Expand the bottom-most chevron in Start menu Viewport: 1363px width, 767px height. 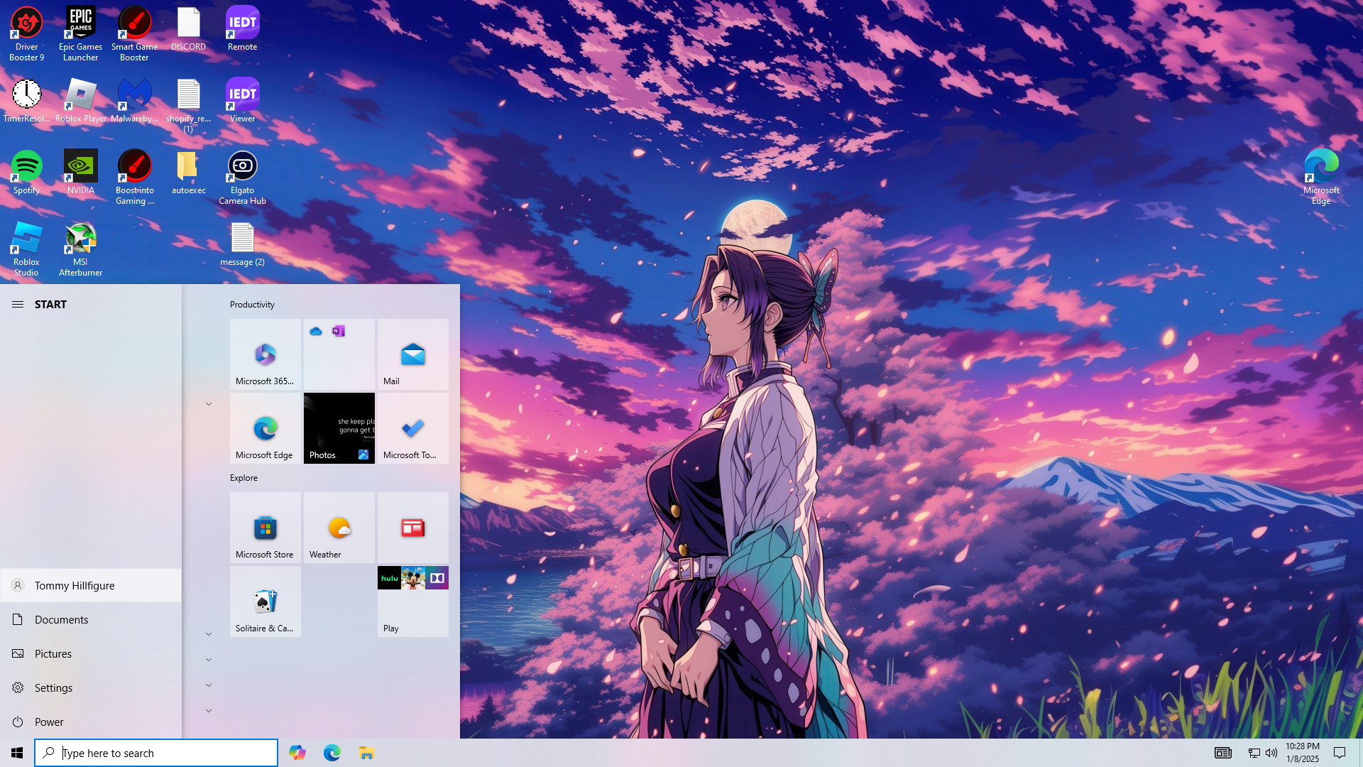pyautogui.click(x=209, y=711)
